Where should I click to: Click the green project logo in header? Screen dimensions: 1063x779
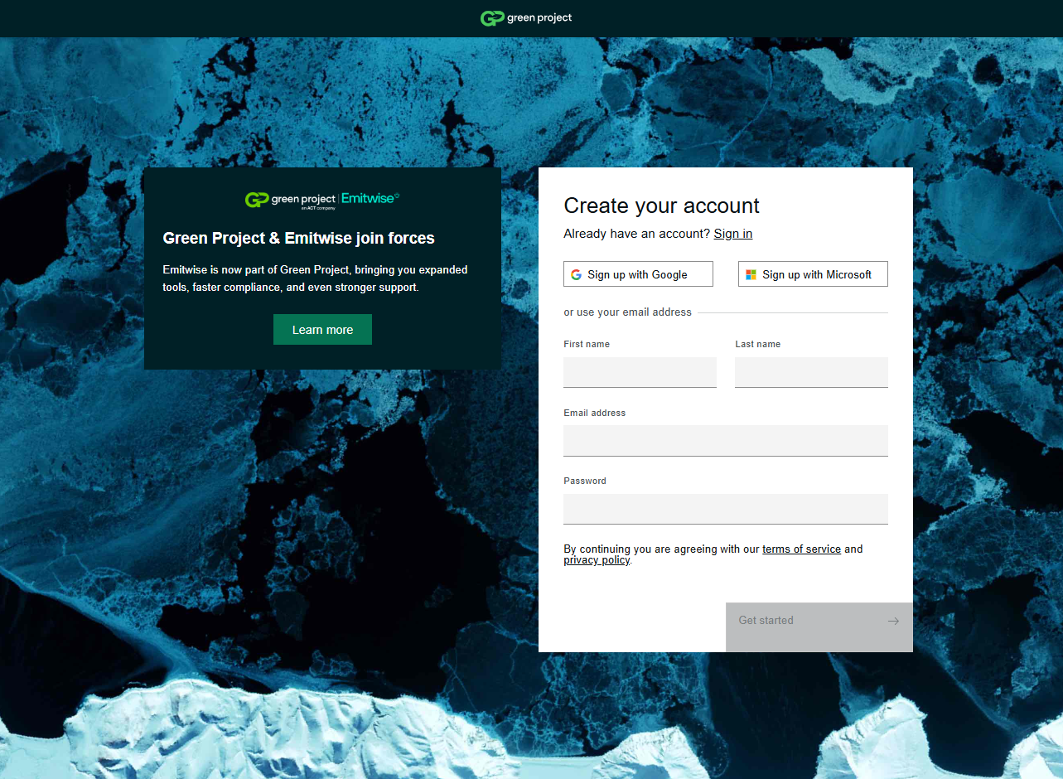pyautogui.click(x=526, y=18)
